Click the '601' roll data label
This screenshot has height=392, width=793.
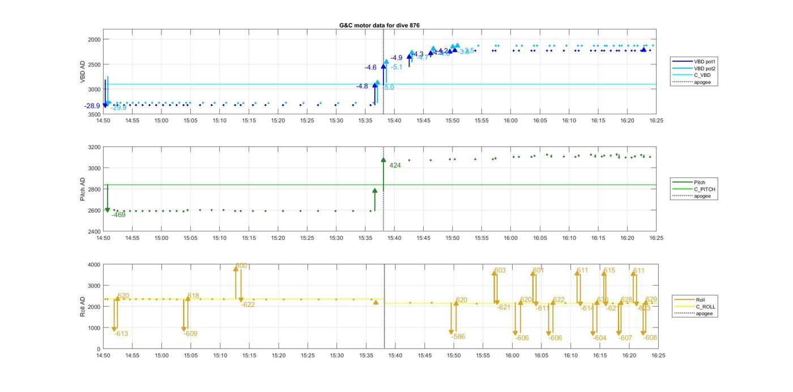538,270
